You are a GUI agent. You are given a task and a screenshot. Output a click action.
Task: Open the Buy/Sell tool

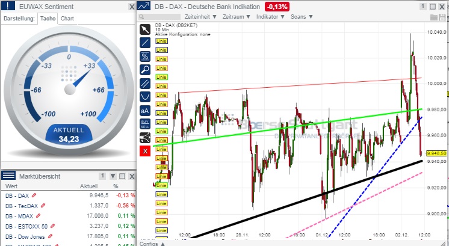[x=145, y=124]
